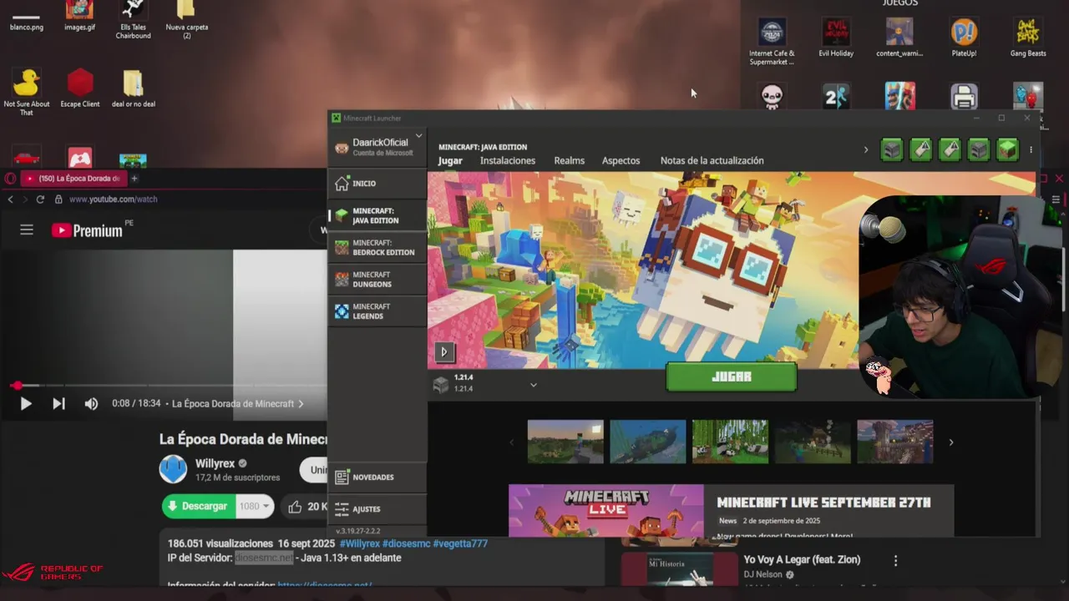Open the last carousel screenshot thumbnail
The image size is (1069, 601).
click(895, 442)
